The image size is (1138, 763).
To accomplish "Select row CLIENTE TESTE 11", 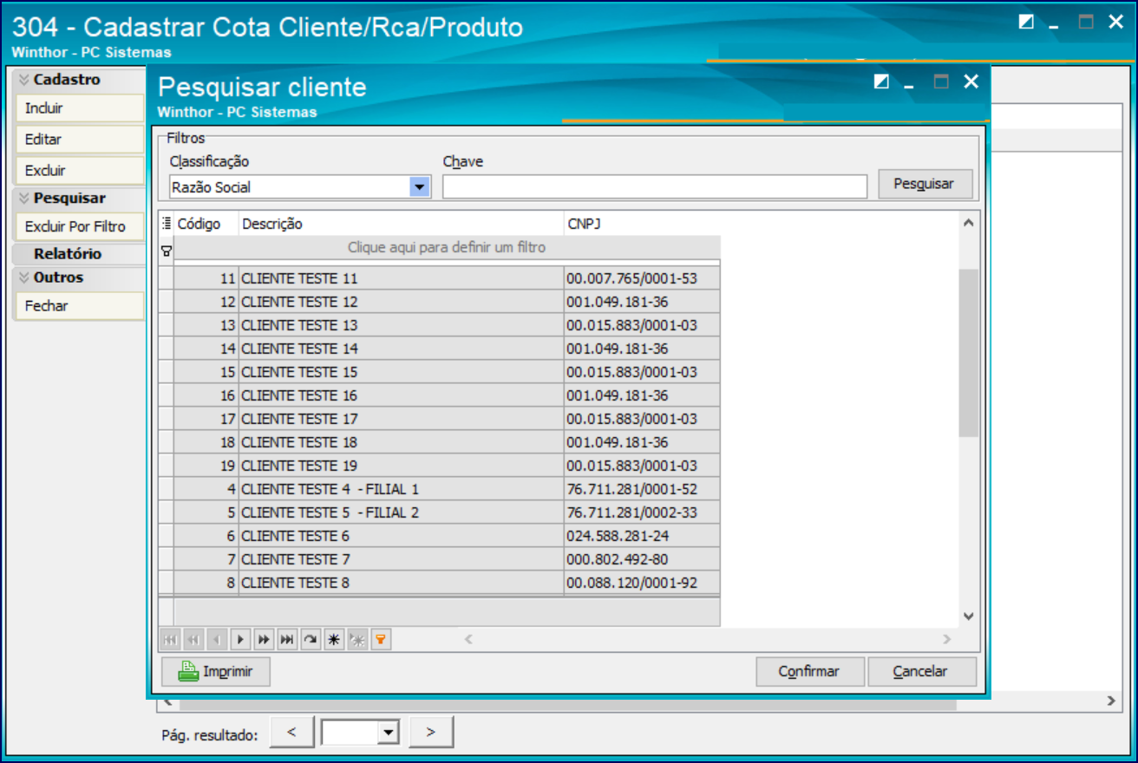I will (x=439, y=278).
